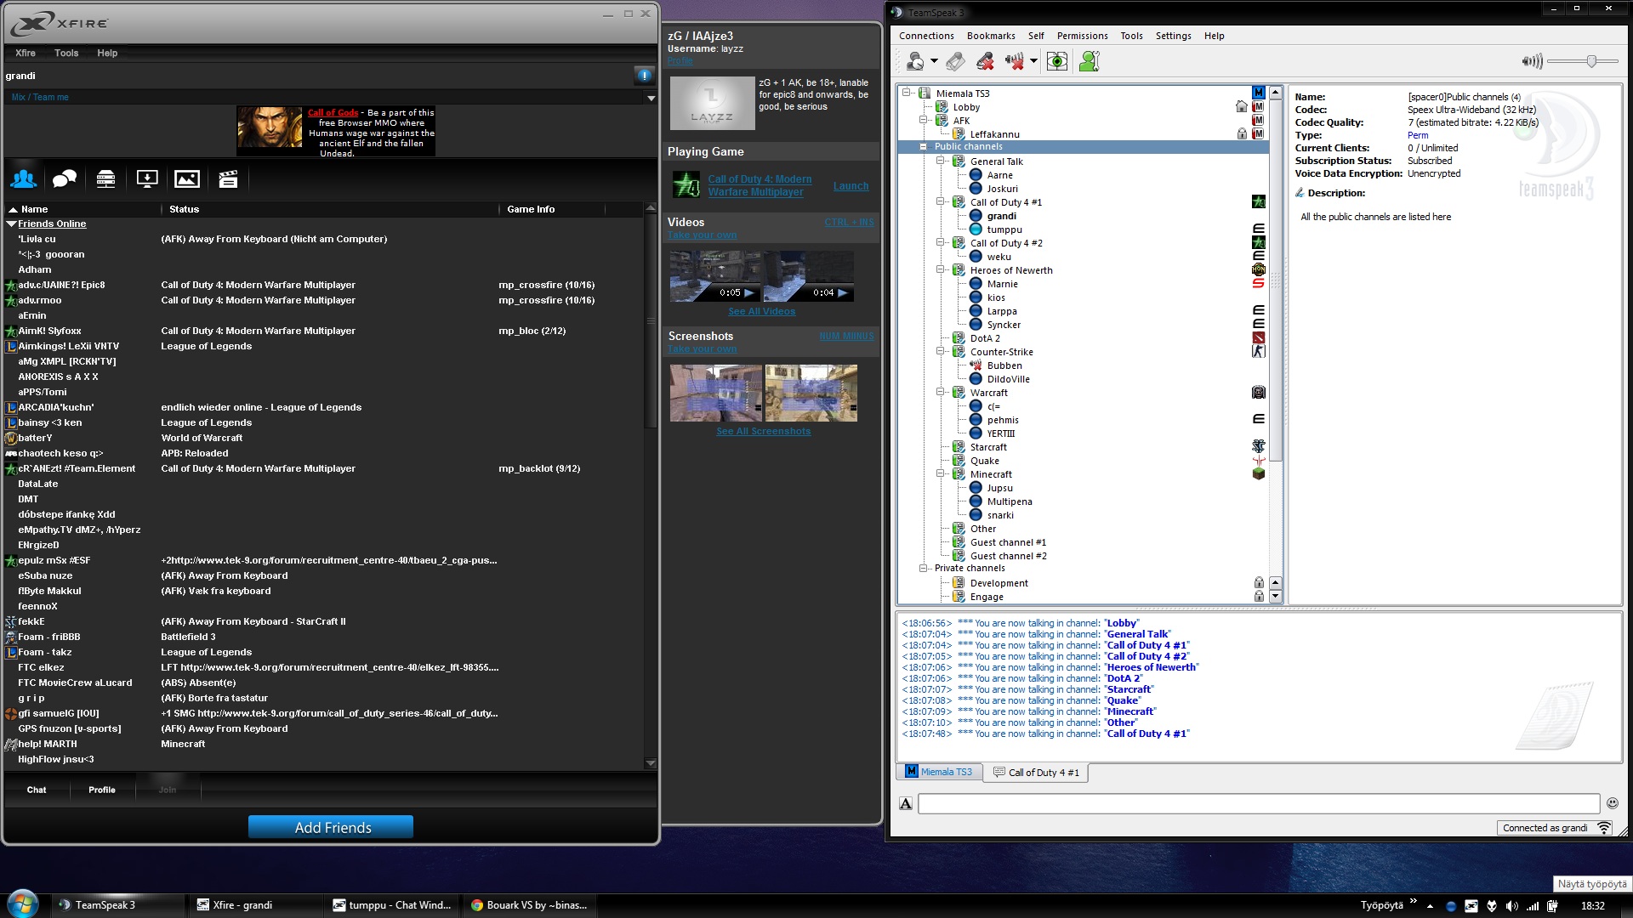Toggle activate microphone in the TeamSpeak toolbar
The height and width of the screenshot is (918, 1633).
[955, 61]
